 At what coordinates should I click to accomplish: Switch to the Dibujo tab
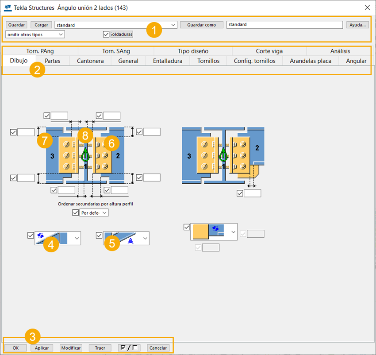tap(19, 61)
